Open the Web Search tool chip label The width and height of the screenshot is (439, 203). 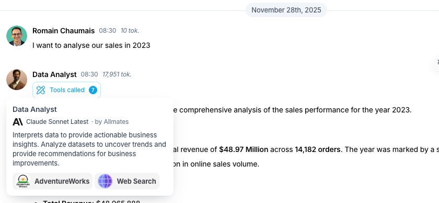pyautogui.click(x=136, y=181)
